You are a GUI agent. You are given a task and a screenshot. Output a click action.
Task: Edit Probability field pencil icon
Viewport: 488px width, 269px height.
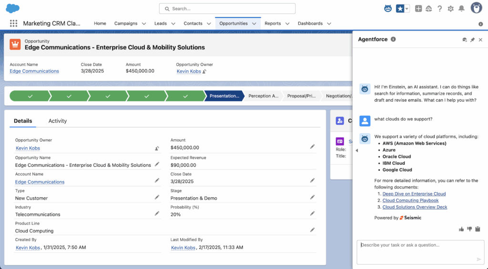312,213
